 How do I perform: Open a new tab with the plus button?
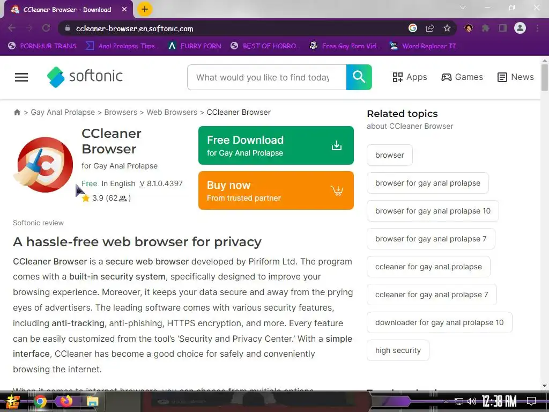(x=145, y=10)
